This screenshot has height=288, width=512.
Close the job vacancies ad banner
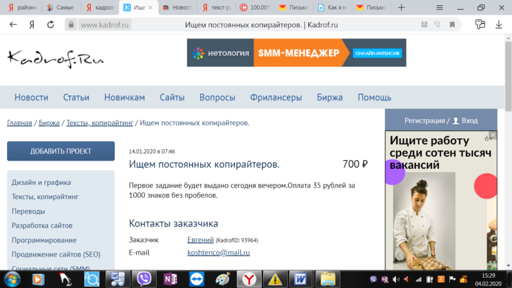(x=493, y=135)
